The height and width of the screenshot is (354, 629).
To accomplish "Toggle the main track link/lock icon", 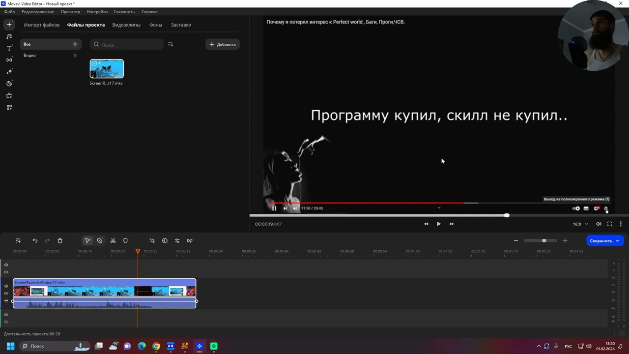I will click(x=6, y=300).
